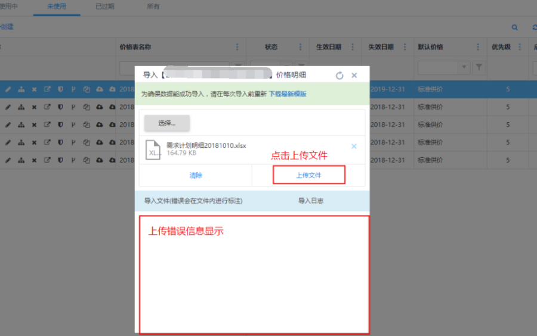
Task: Click the pencil edit icon in the highlighted row
Action: coord(8,89)
